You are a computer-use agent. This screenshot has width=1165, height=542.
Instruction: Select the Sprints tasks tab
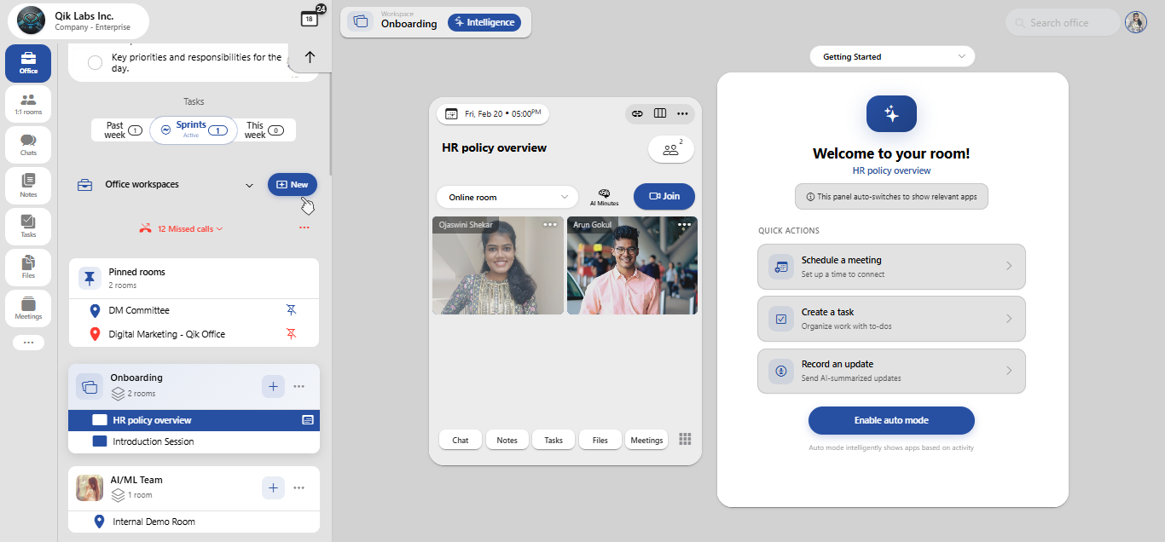(194, 130)
